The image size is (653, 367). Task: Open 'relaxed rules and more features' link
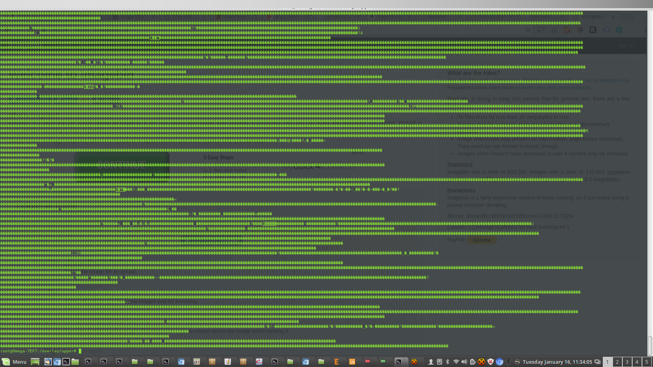pos(553,88)
